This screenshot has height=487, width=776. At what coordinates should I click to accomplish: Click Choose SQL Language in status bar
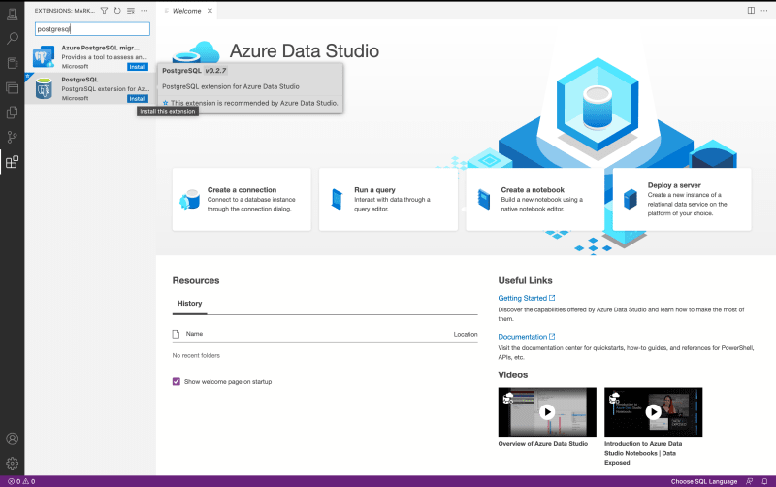pyautogui.click(x=704, y=481)
